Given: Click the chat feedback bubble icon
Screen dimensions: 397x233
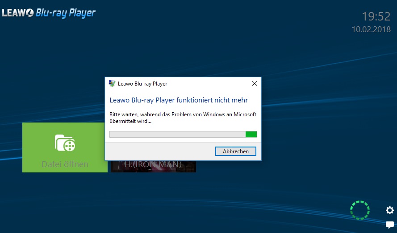Looking at the screenshot, I should 390,225.
